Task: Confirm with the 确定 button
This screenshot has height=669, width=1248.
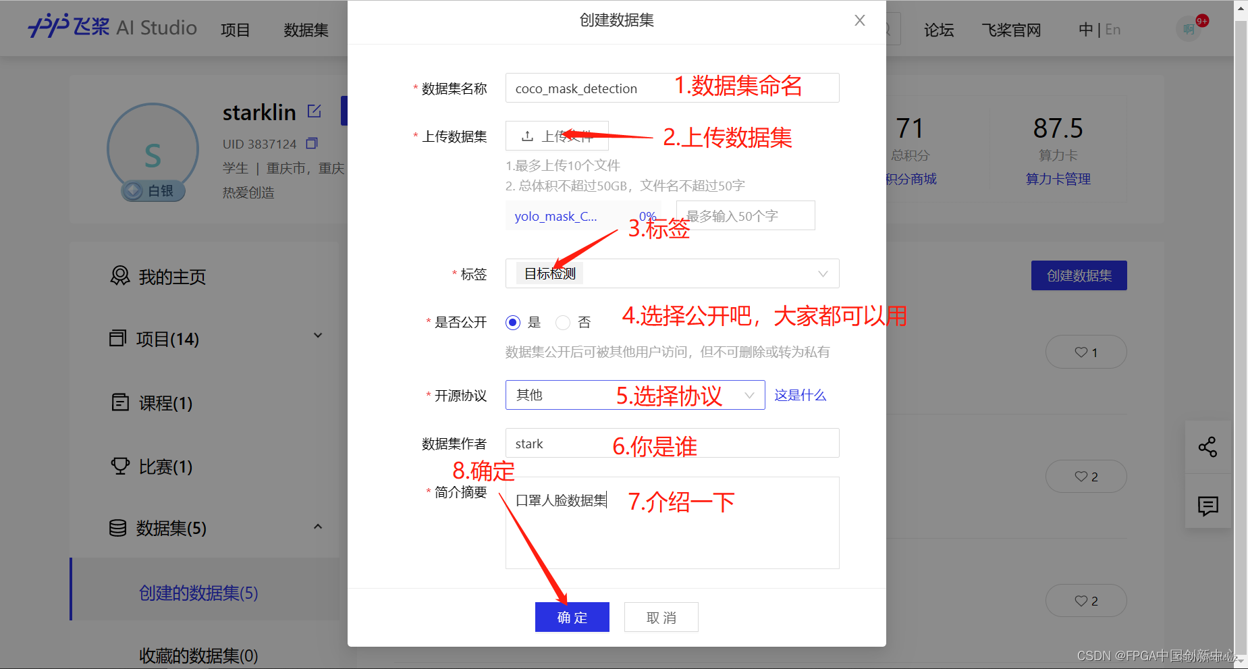Action: pyautogui.click(x=572, y=617)
